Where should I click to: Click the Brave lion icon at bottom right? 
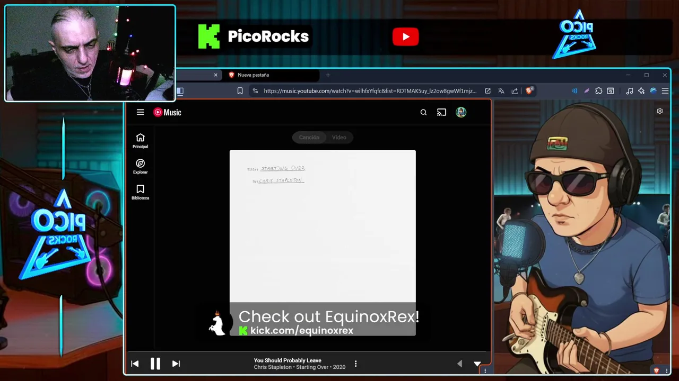(x=656, y=371)
